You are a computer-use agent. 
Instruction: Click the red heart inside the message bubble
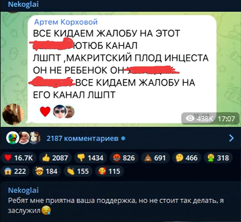click(x=45, y=111)
